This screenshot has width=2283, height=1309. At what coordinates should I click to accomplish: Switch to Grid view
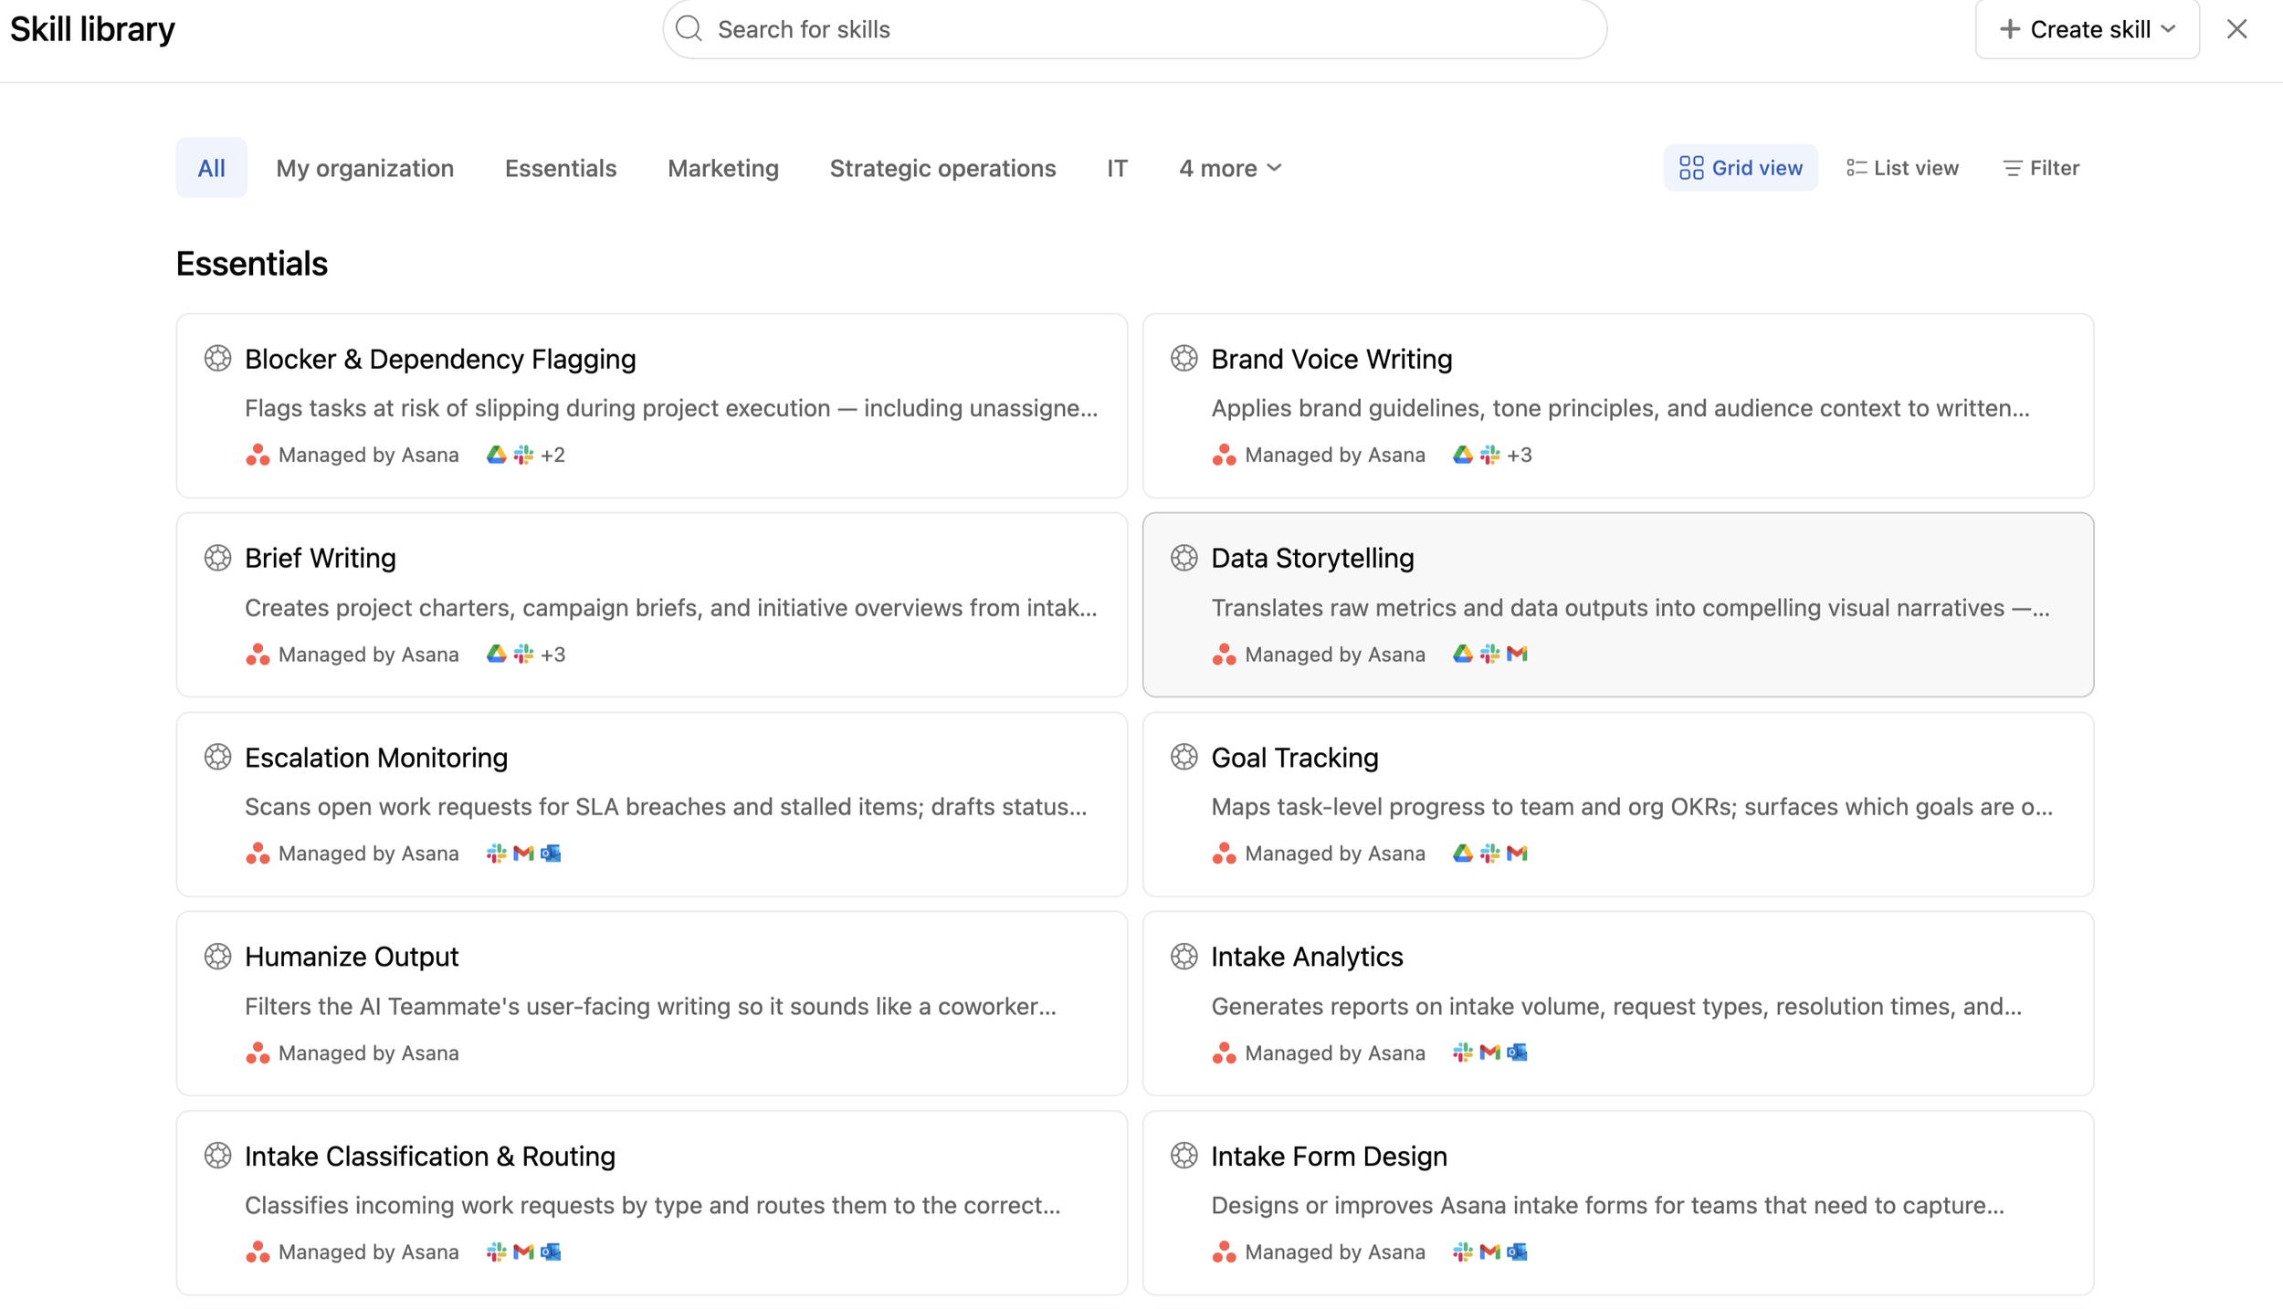coord(1740,168)
